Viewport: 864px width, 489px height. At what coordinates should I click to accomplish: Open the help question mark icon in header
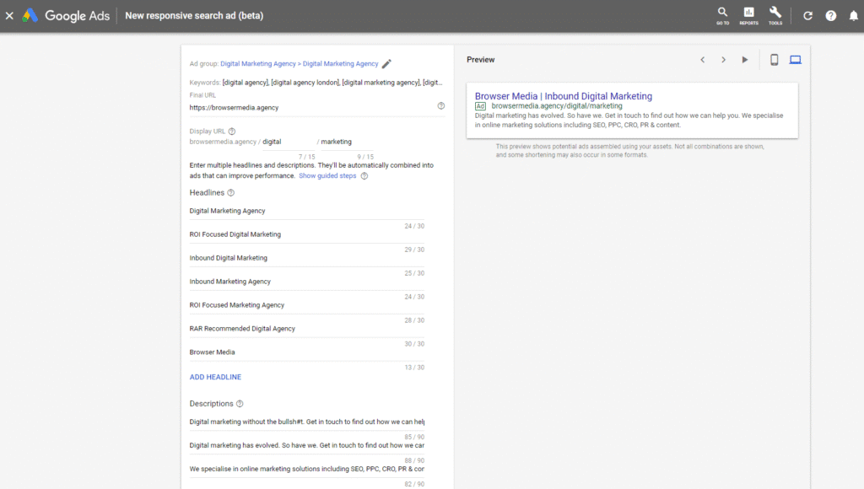click(x=831, y=15)
